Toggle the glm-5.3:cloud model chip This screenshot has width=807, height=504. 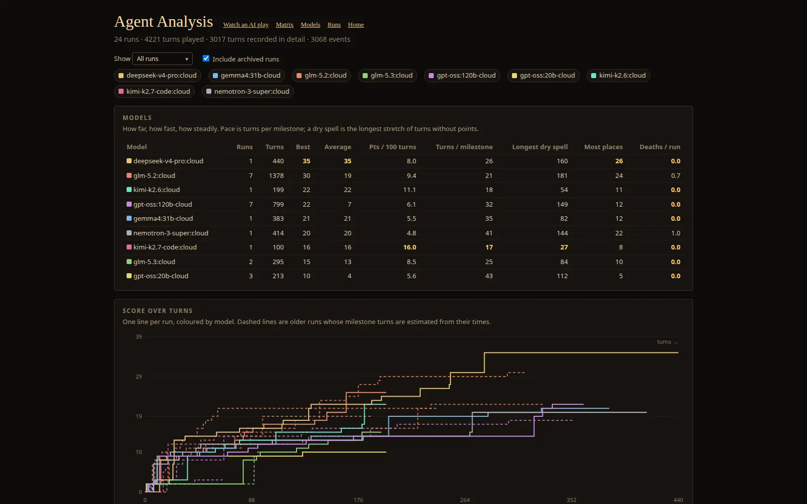[387, 76]
